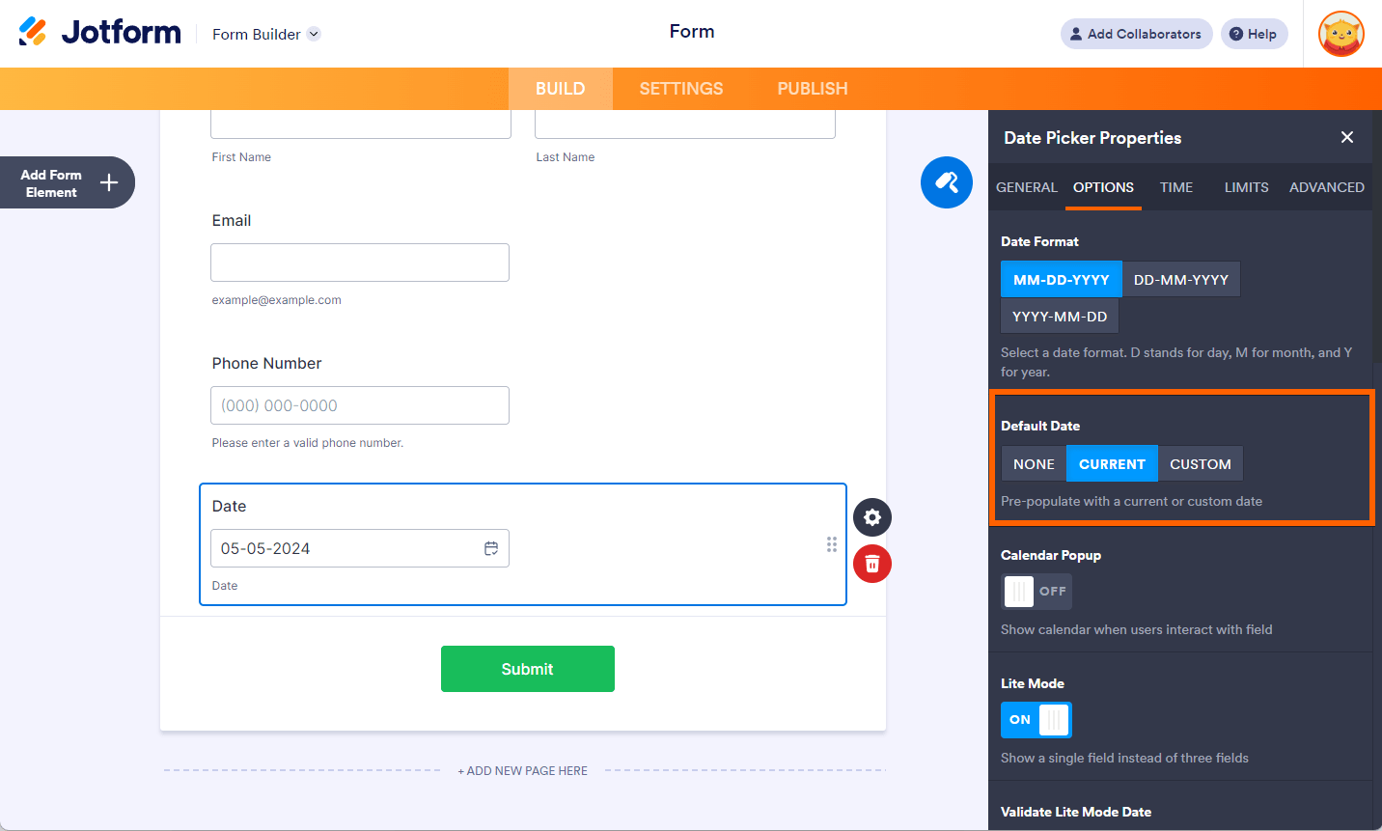Screen dimensions: 1382x831
Task: Choose DD-MM-YYYY date format
Action: pos(1181,280)
